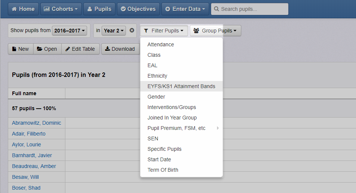The image size is (356, 193).
Task: Open pupil Abramowitz, Dominic
Action: pyautogui.click(x=37, y=123)
